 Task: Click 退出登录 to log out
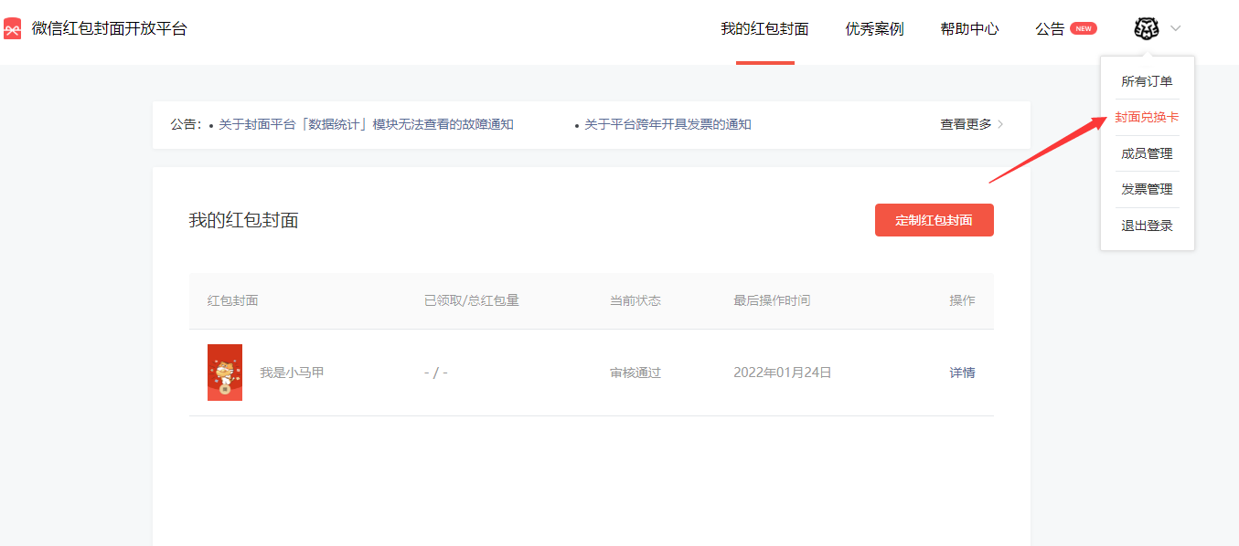tap(1147, 226)
